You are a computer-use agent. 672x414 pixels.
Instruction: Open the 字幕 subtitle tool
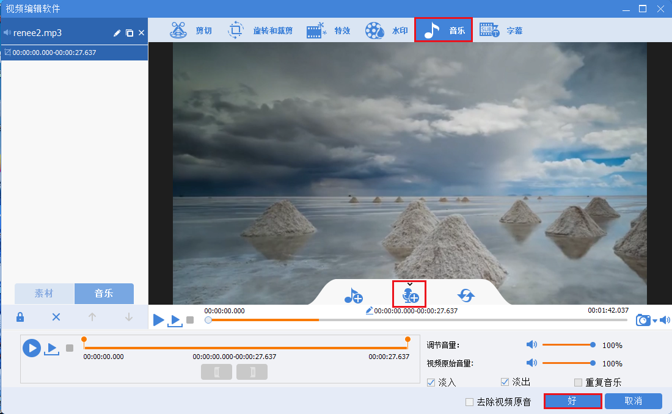500,31
